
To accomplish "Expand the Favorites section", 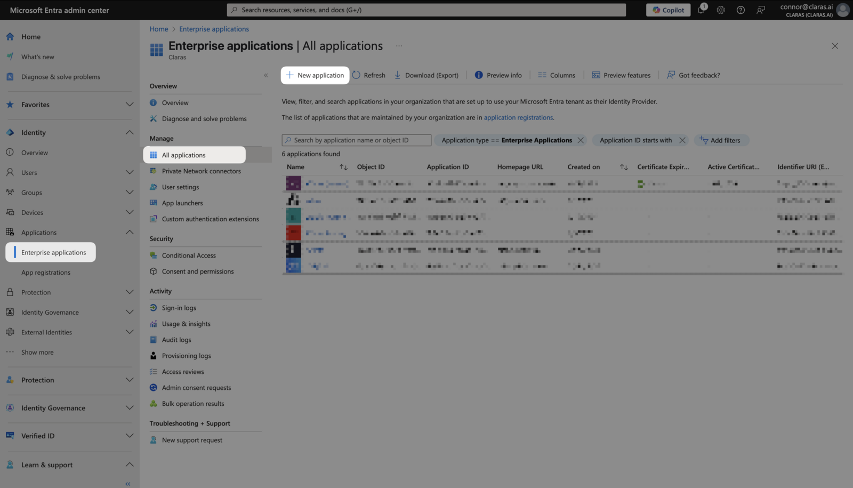I will pyautogui.click(x=129, y=105).
